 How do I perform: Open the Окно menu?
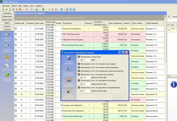click(32, 6)
